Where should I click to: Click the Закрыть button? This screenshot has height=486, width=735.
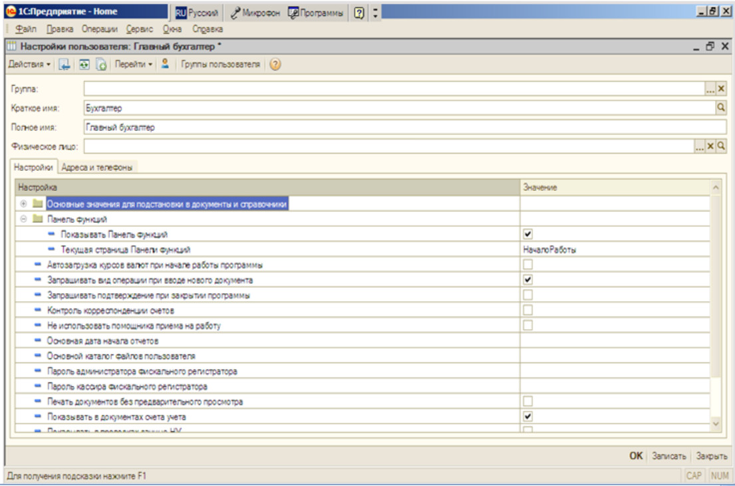tap(712, 455)
